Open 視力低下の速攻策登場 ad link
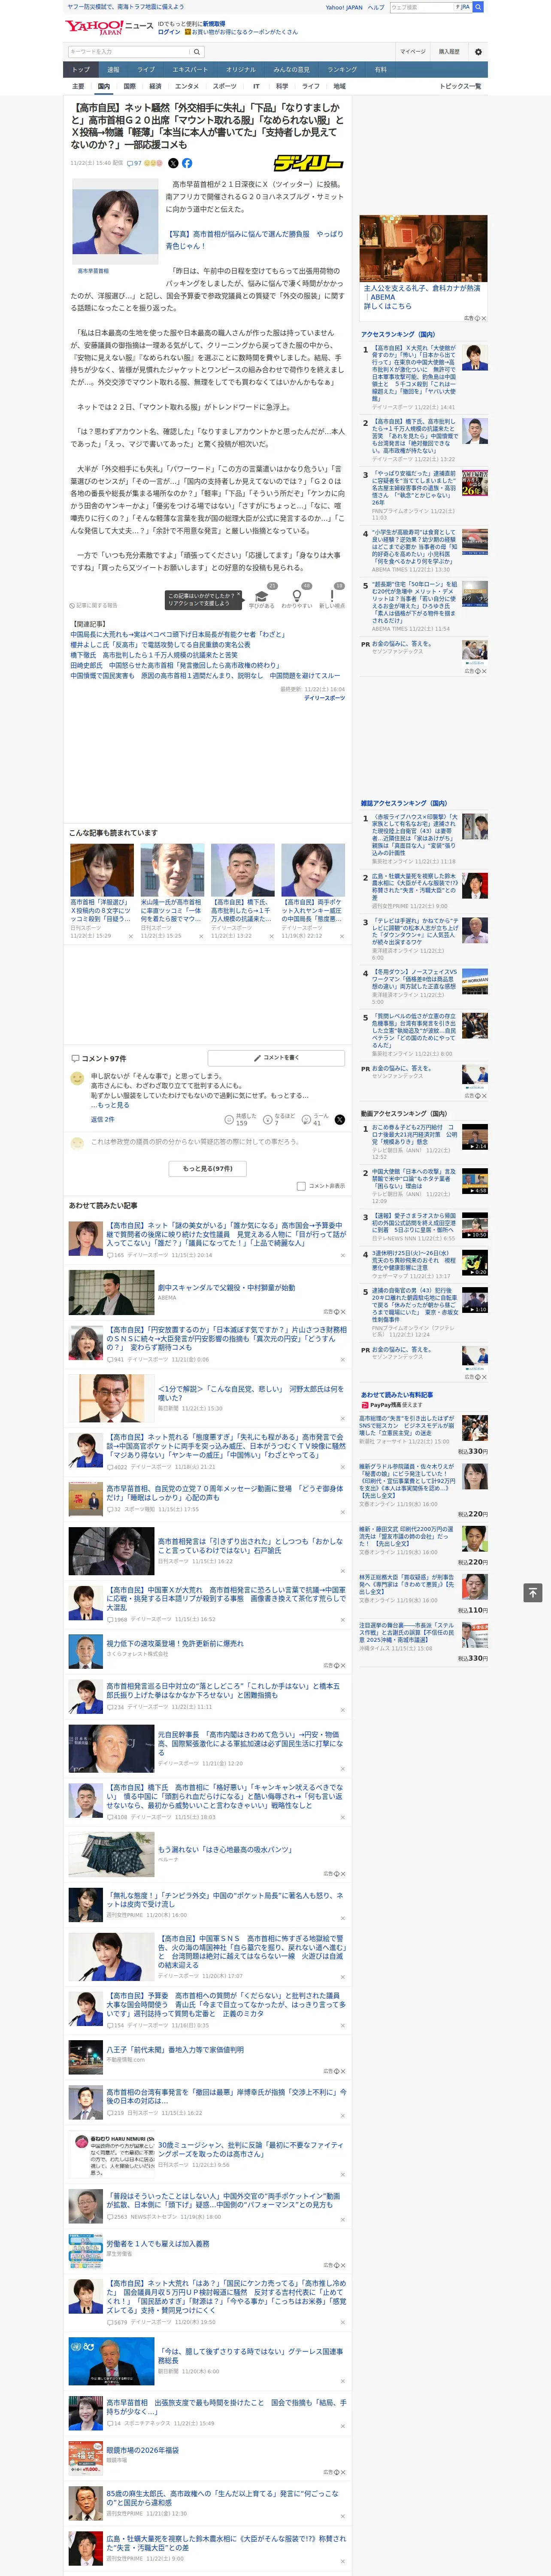The image size is (551, 2576). [175, 1643]
